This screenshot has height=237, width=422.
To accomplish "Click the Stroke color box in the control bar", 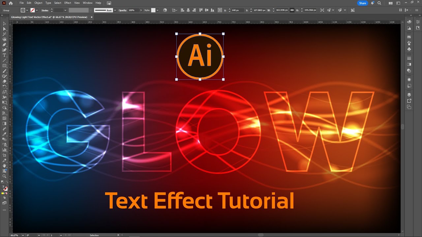I will (32, 10).
